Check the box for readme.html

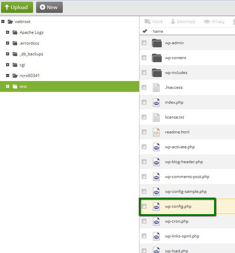[x=144, y=132]
